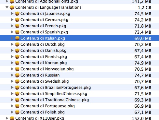Click the package icon for Japanese.pkg
This screenshot has height=120, width=159.
pyautogui.click(x=17, y=14)
